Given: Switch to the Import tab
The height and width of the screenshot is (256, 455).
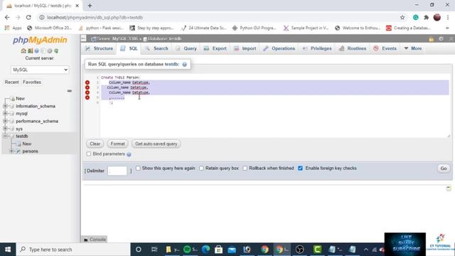Looking at the screenshot, I should coord(245,48).
